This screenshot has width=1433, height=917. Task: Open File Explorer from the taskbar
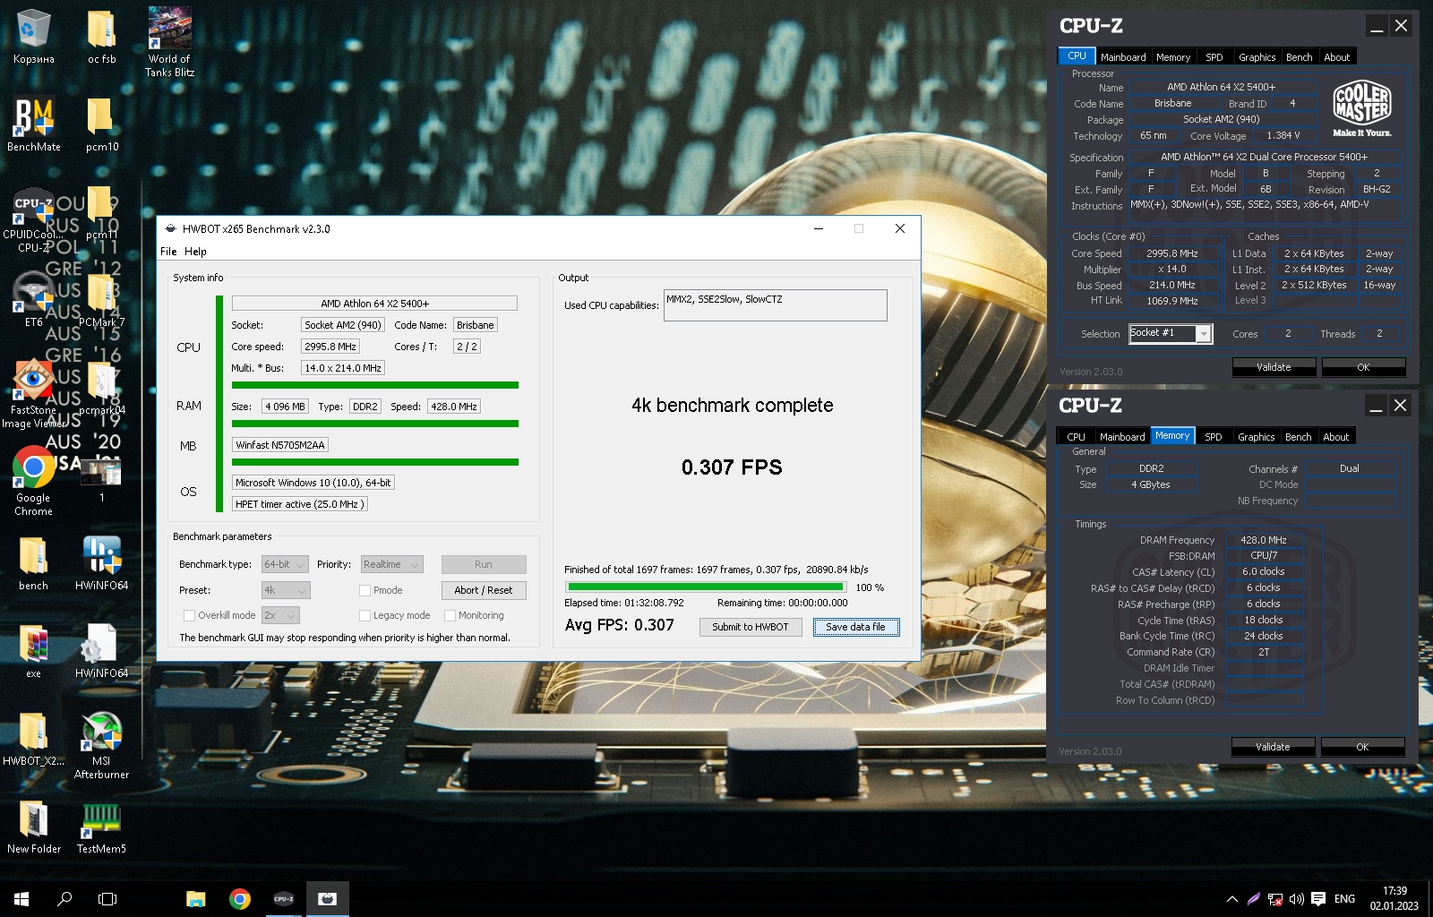click(x=196, y=898)
